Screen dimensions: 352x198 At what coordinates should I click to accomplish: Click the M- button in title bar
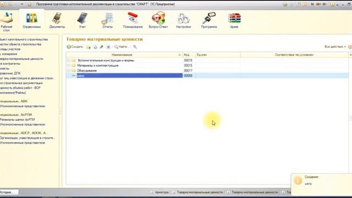[324, 4]
